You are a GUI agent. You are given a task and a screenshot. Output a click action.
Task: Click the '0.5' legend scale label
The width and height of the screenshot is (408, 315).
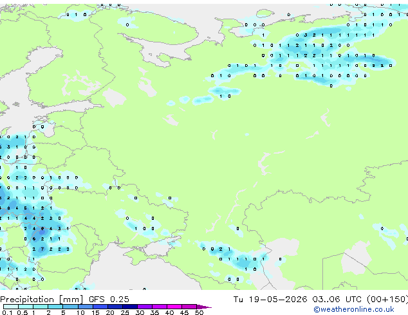coord(22,312)
